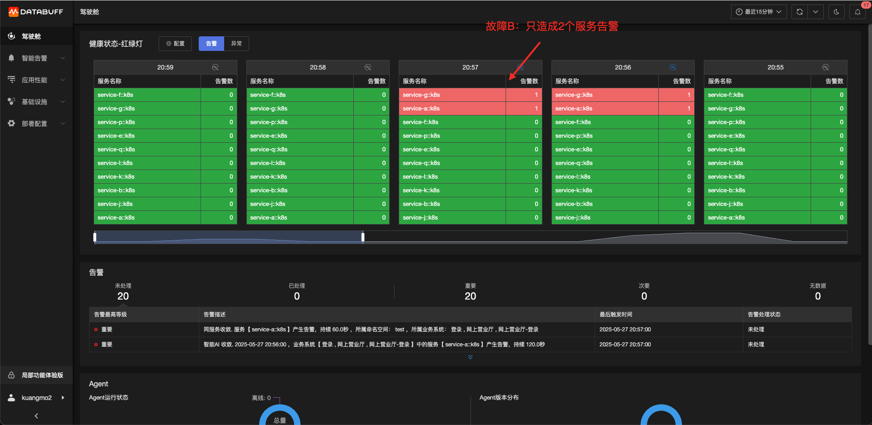Image resolution: width=872 pixels, height=425 pixels.
Task: Click the Agent版本分布 donut chart
Action: point(661,415)
